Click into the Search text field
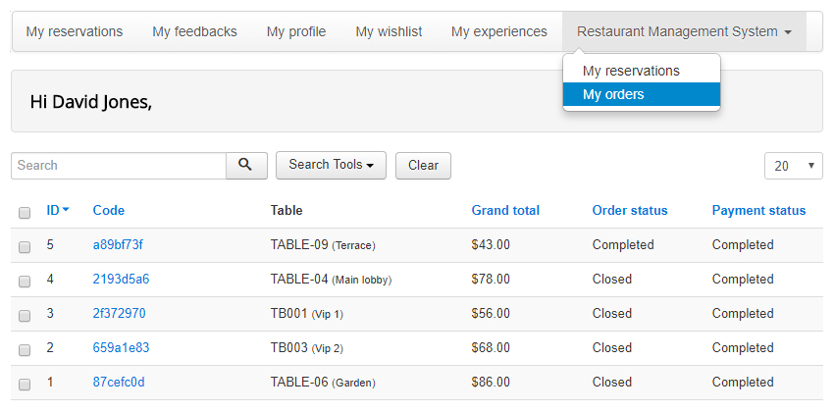The image size is (834, 412). pos(118,166)
